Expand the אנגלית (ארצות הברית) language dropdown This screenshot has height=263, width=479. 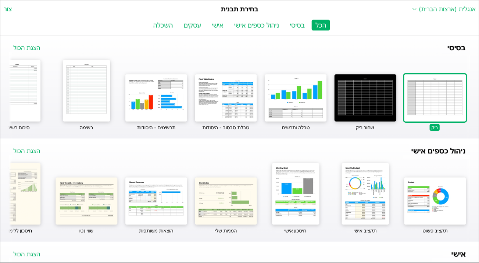tap(444, 9)
